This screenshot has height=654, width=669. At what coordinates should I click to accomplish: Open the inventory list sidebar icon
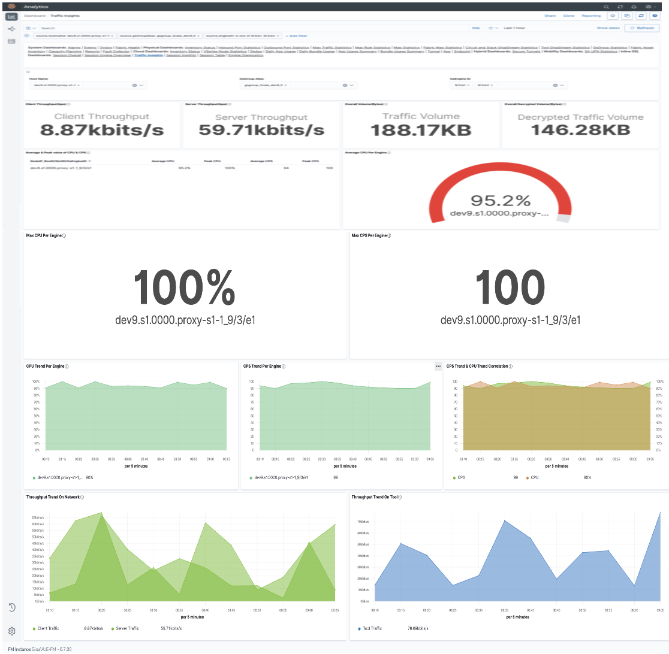[x=11, y=41]
